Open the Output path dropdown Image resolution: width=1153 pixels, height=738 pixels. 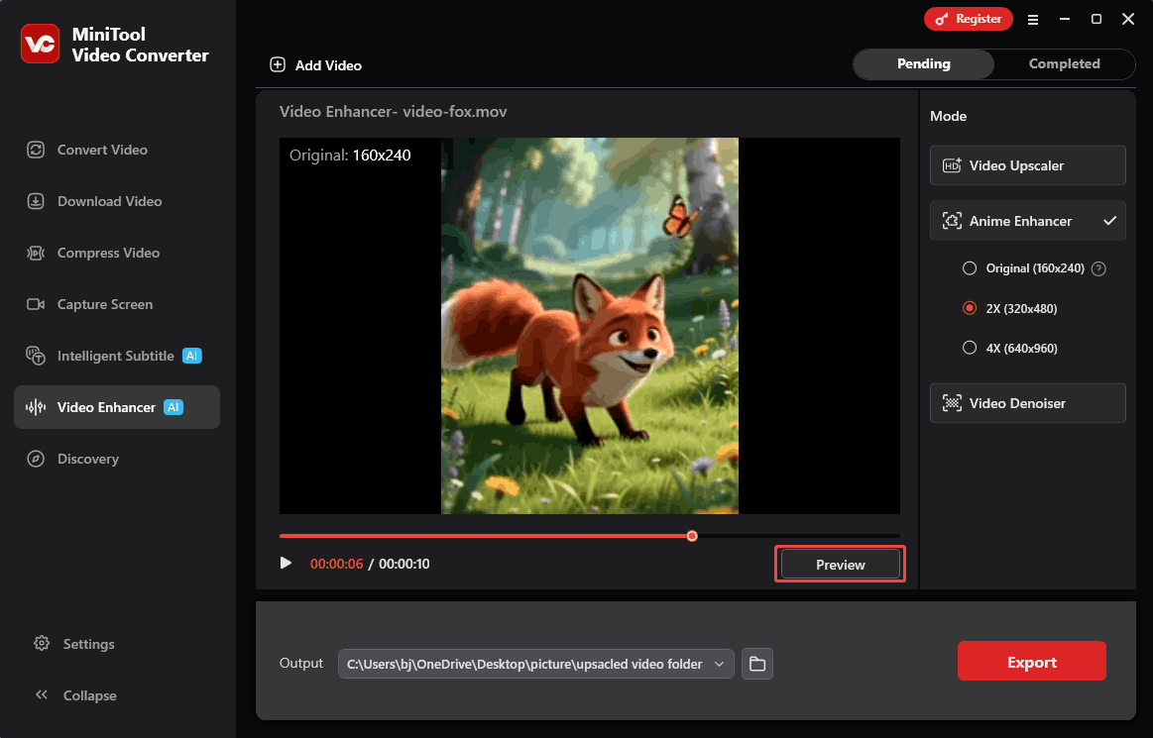pos(536,664)
